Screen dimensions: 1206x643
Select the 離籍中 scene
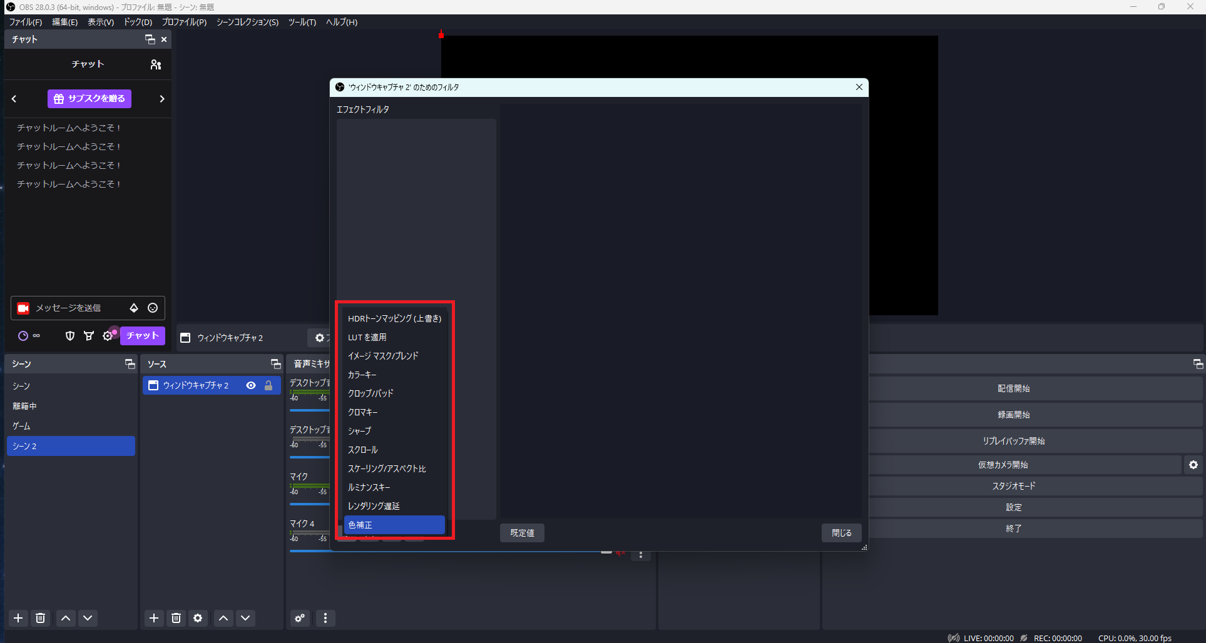[71, 406]
